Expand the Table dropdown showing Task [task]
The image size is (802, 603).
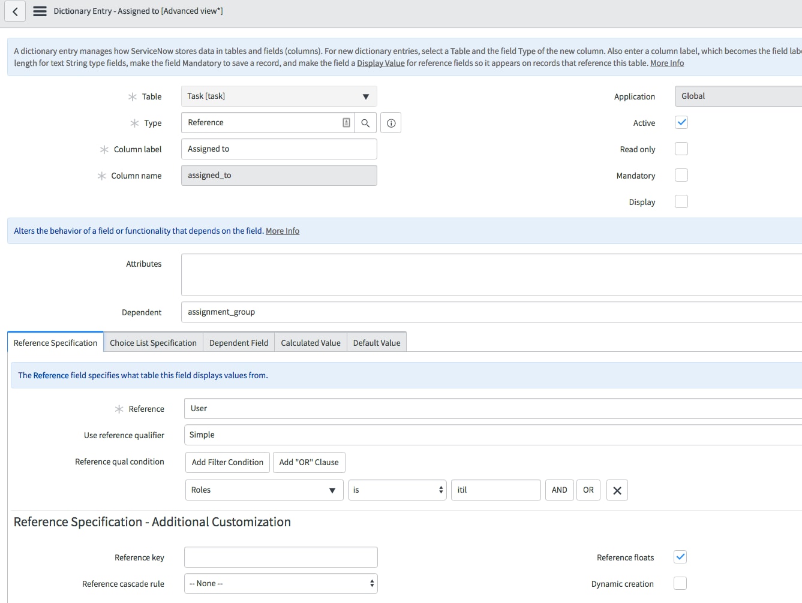tap(279, 97)
